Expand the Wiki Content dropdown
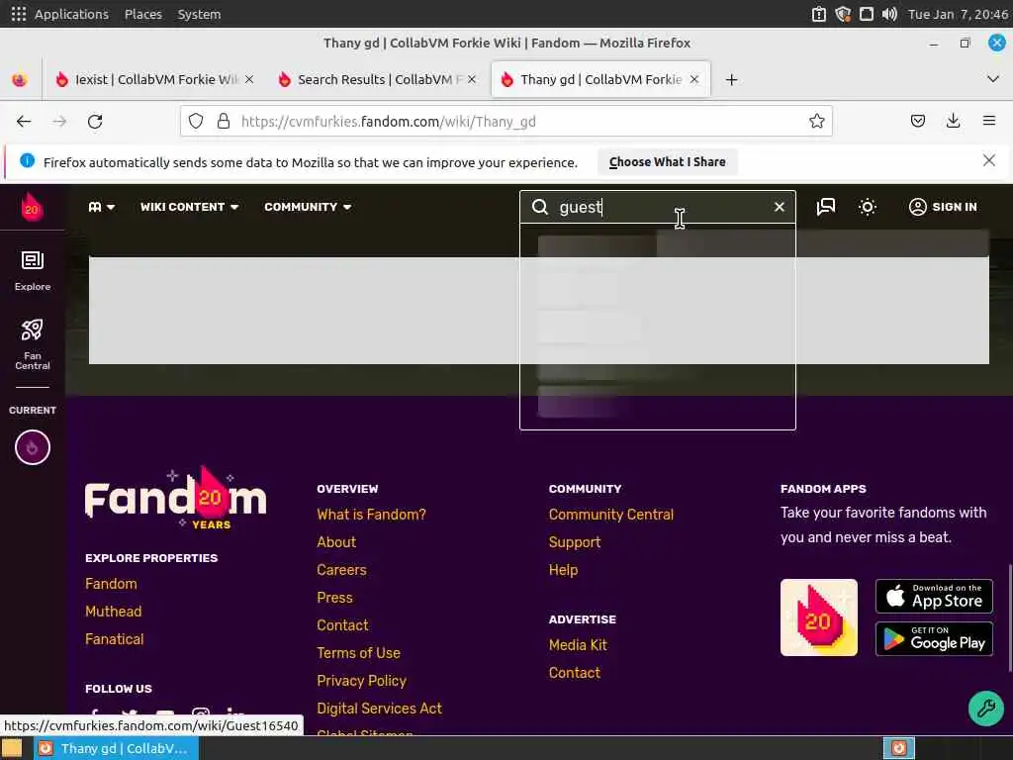Viewport: 1013px width, 760px height. point(189,207)
